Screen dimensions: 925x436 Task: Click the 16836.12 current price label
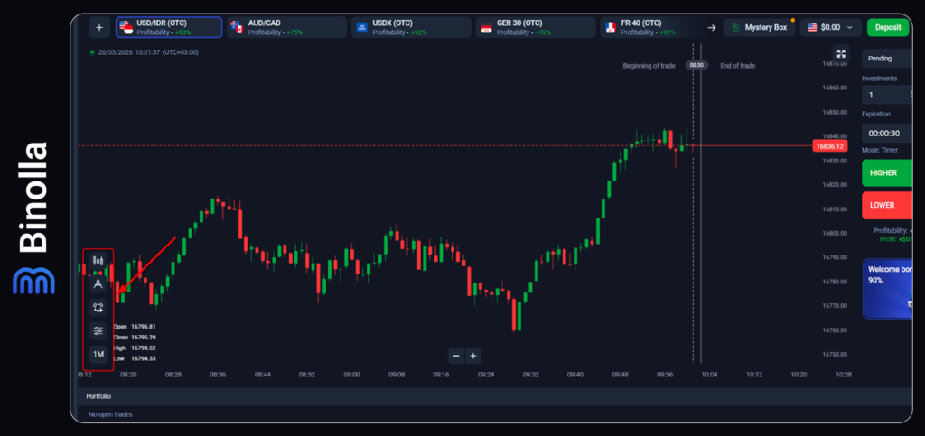829,145
